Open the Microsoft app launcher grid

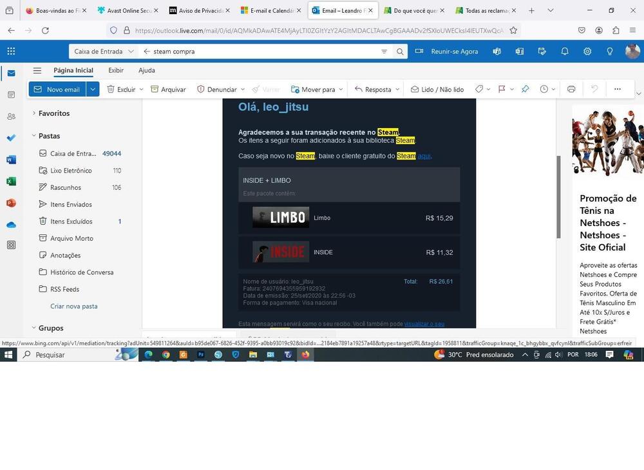tap(11, 52)
